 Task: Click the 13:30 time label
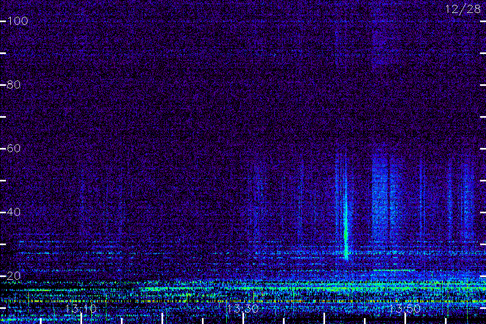pos(242,309)
